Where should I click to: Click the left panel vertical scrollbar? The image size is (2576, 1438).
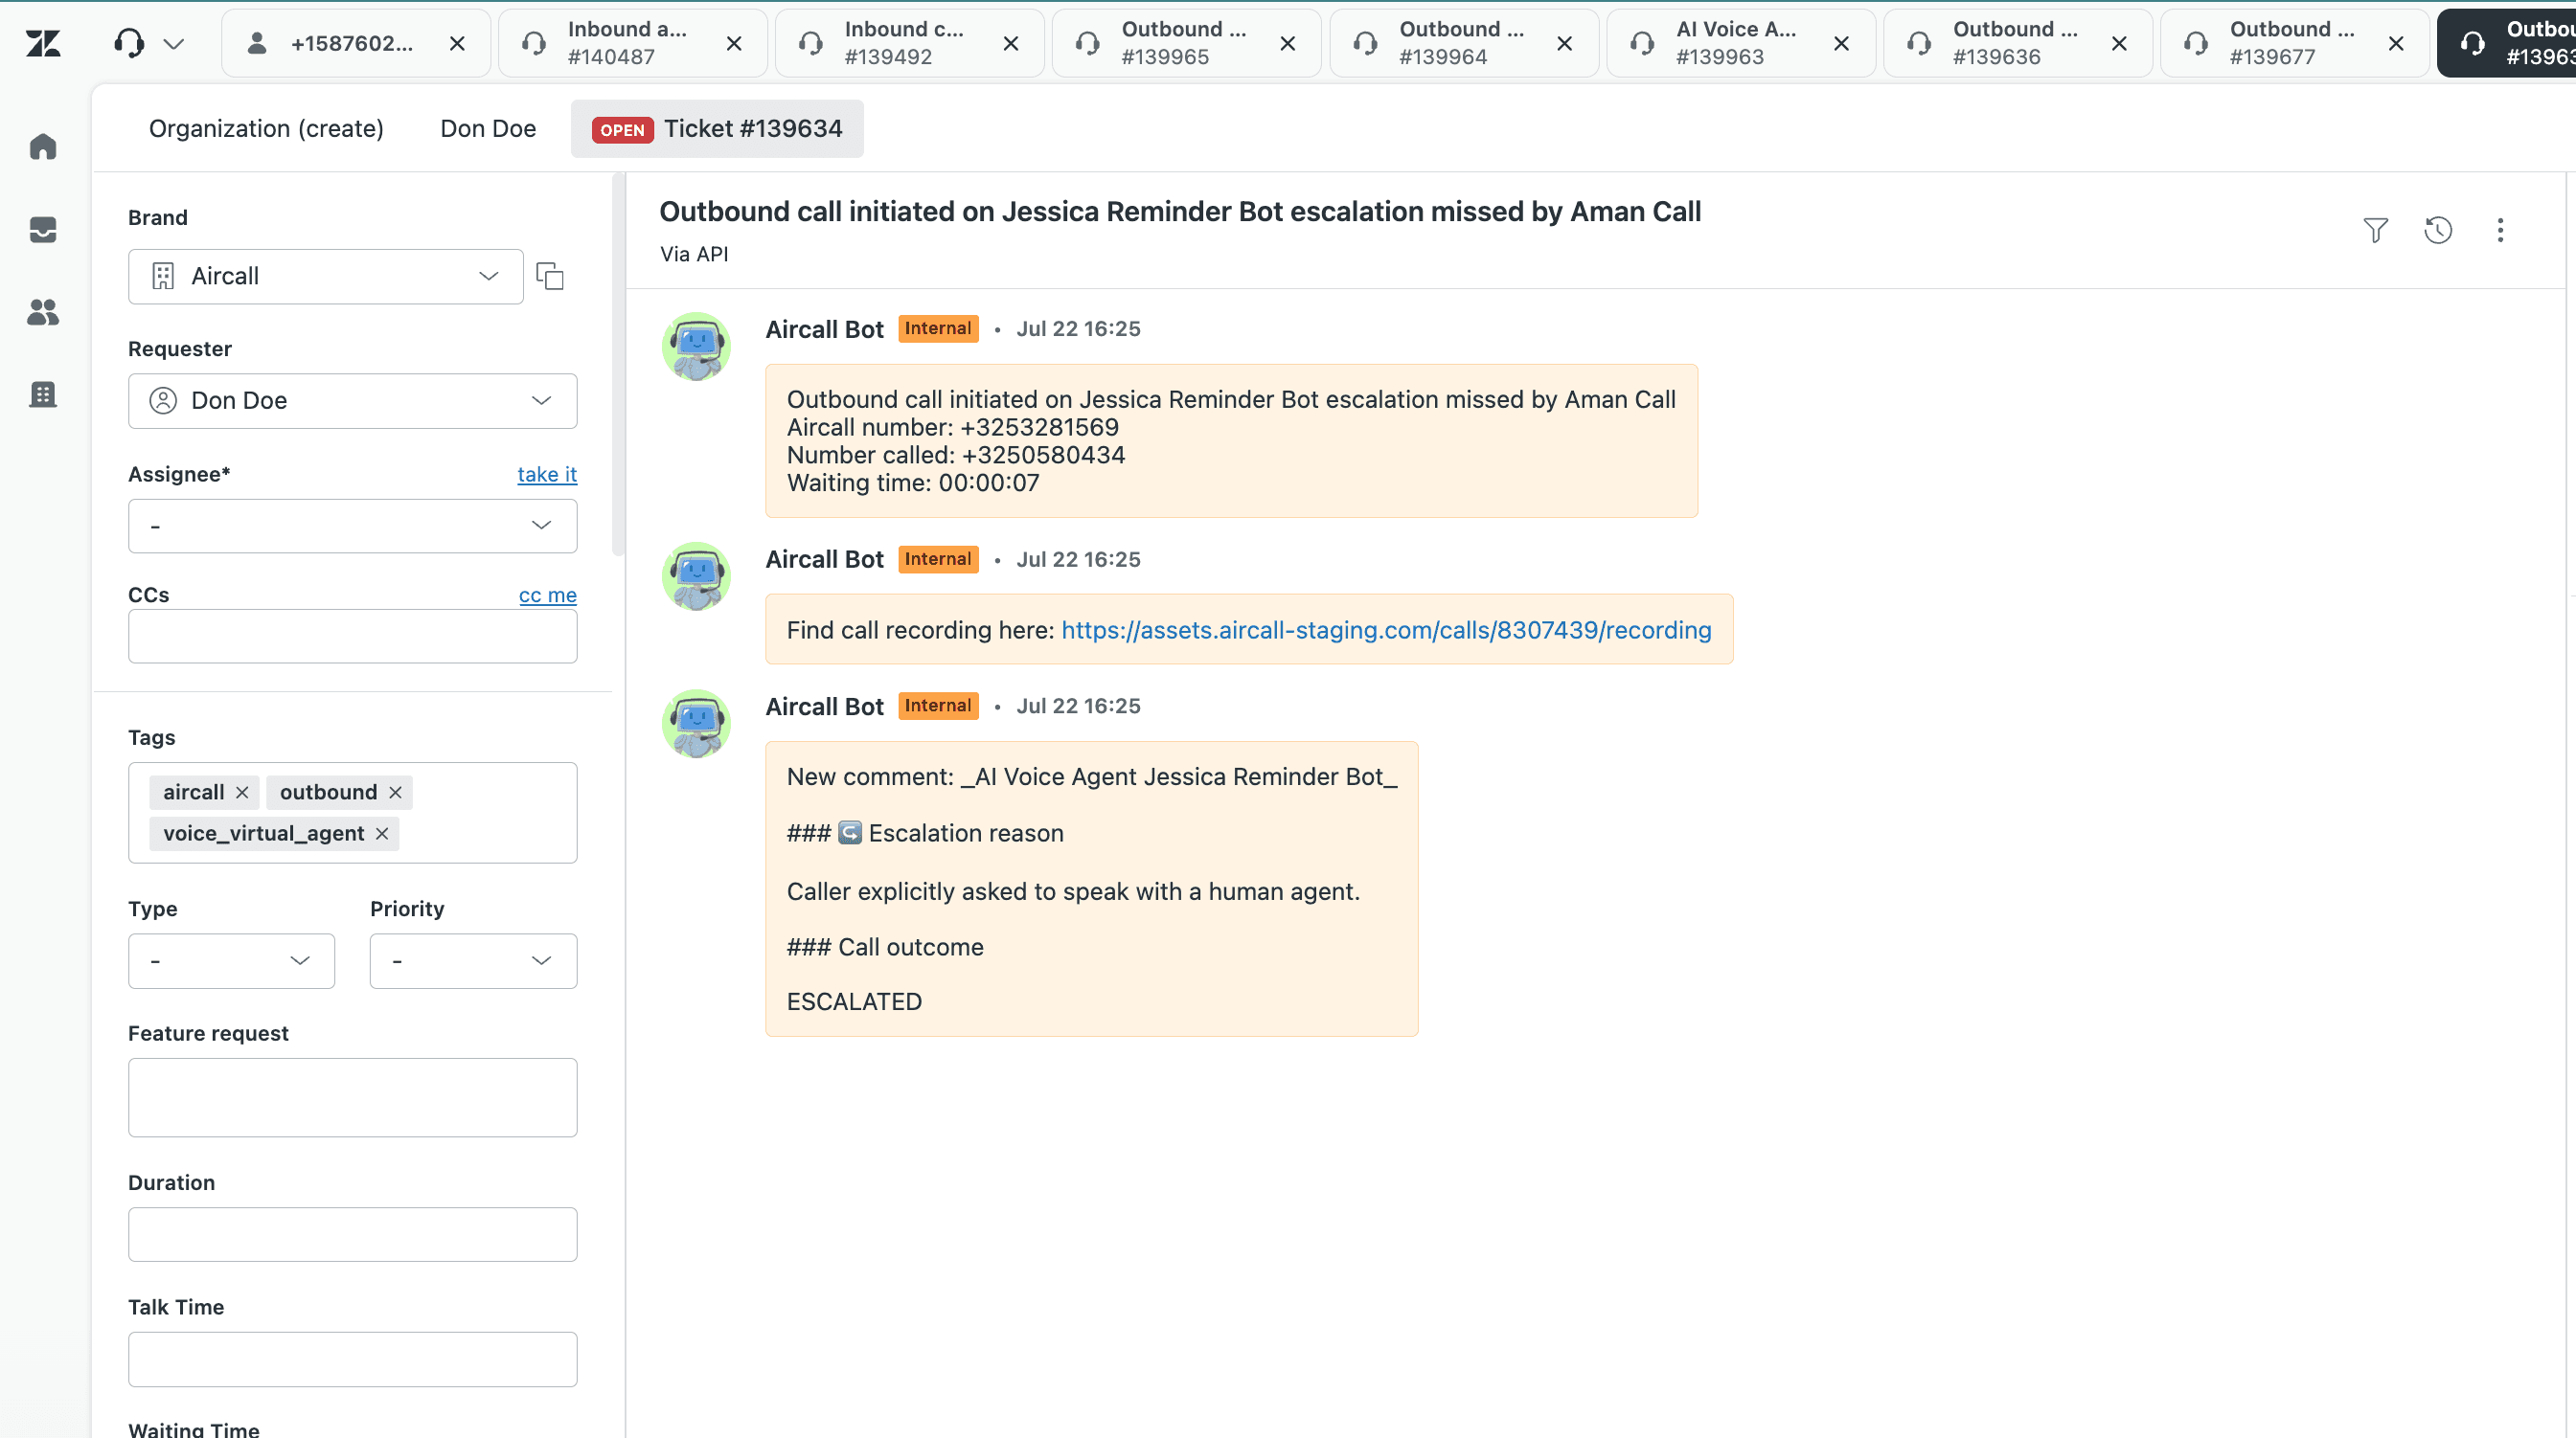coord(618,365)
